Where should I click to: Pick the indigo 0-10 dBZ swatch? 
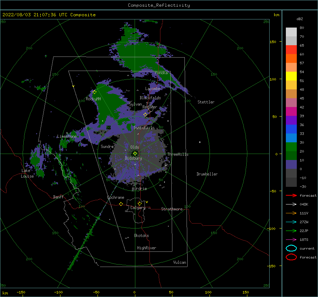point(291,165)
